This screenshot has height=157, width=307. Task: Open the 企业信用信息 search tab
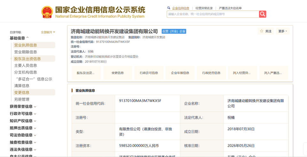click(x=181, y=8)
